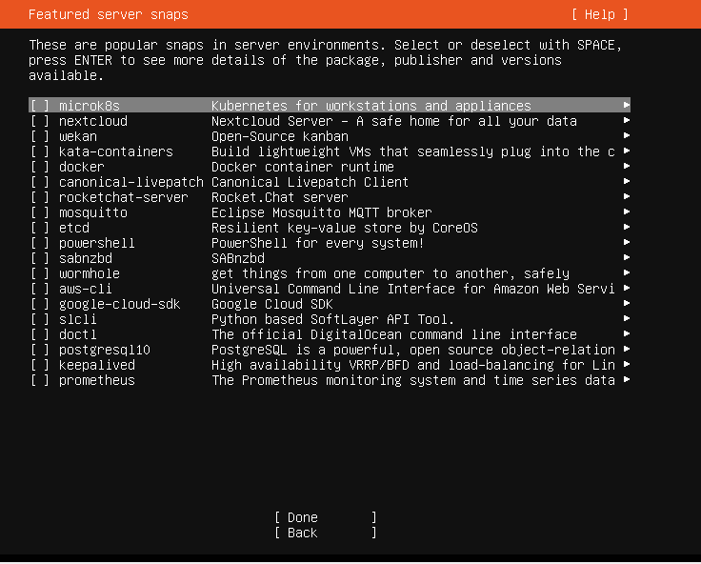Viewport: 701px width, 564px height.
Task: Toggle the powershell snap checkbox
Action: click(40, 242)
